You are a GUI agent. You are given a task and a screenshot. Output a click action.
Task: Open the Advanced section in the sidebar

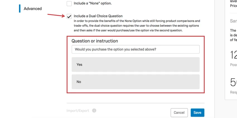(x=33, y=9)
